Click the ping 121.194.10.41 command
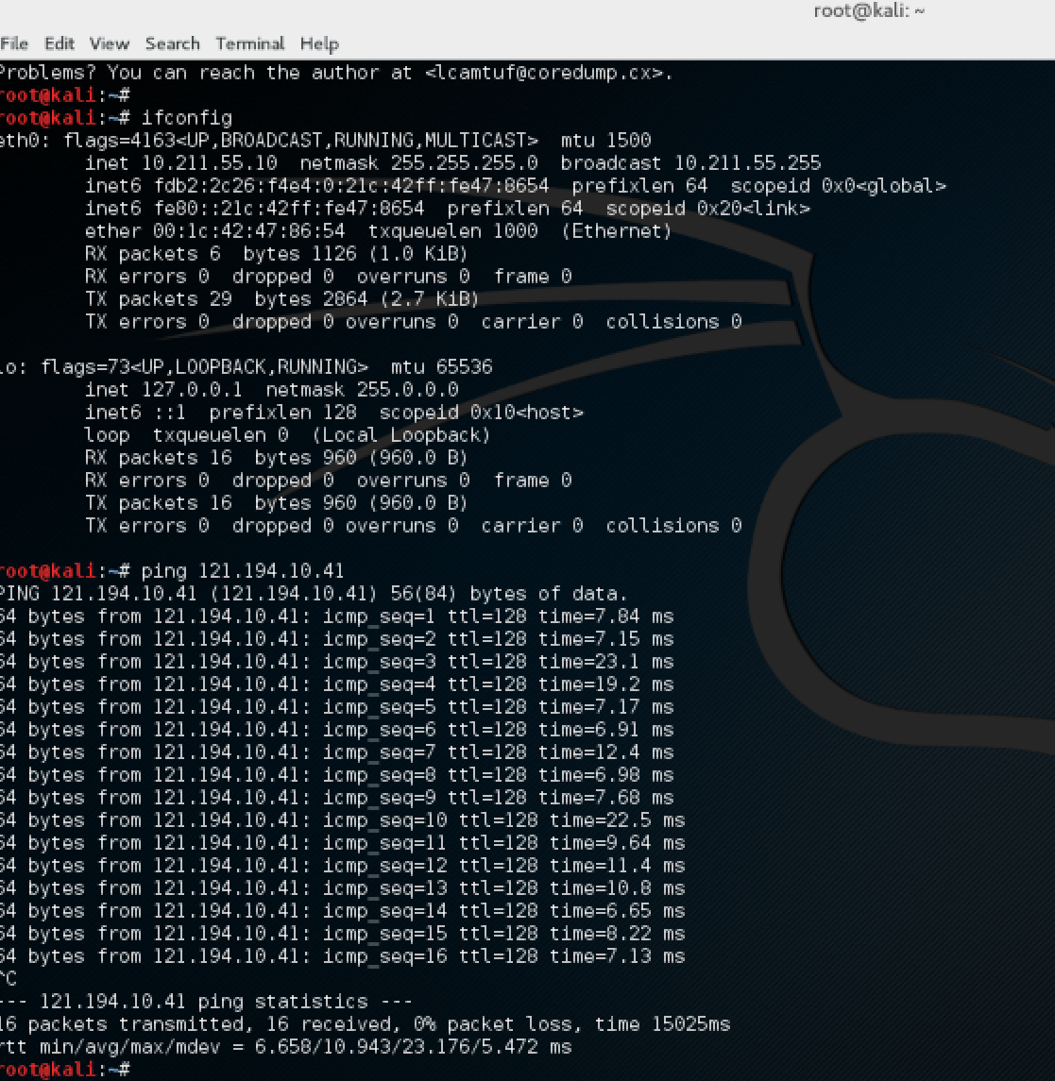Screen dimensions: 1055x1081 click(x=243, y=571)
